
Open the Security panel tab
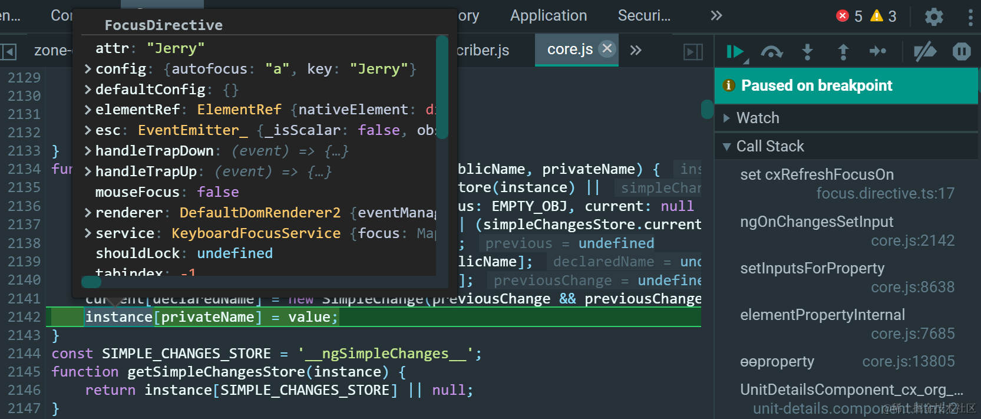point(644,16)
